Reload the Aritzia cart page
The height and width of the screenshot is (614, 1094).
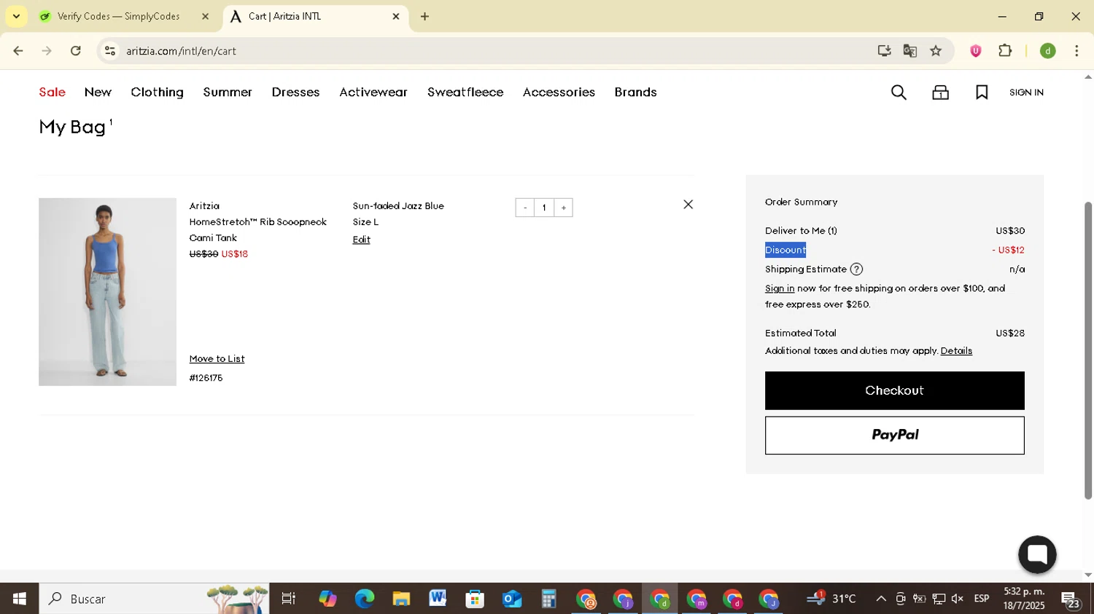(x=76, y=51)
